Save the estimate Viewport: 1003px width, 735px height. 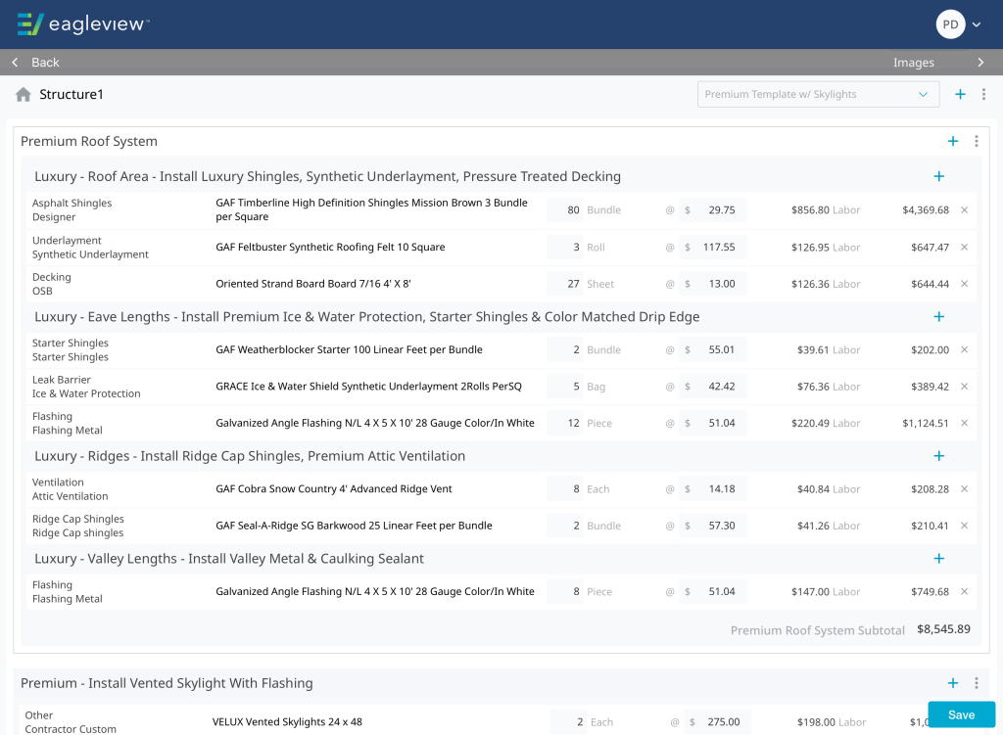(962, 714)
